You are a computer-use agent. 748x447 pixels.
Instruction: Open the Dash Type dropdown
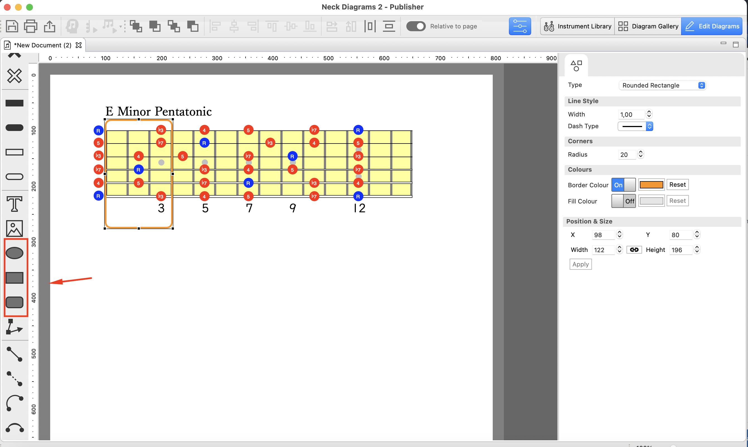(x=635, y=126)
